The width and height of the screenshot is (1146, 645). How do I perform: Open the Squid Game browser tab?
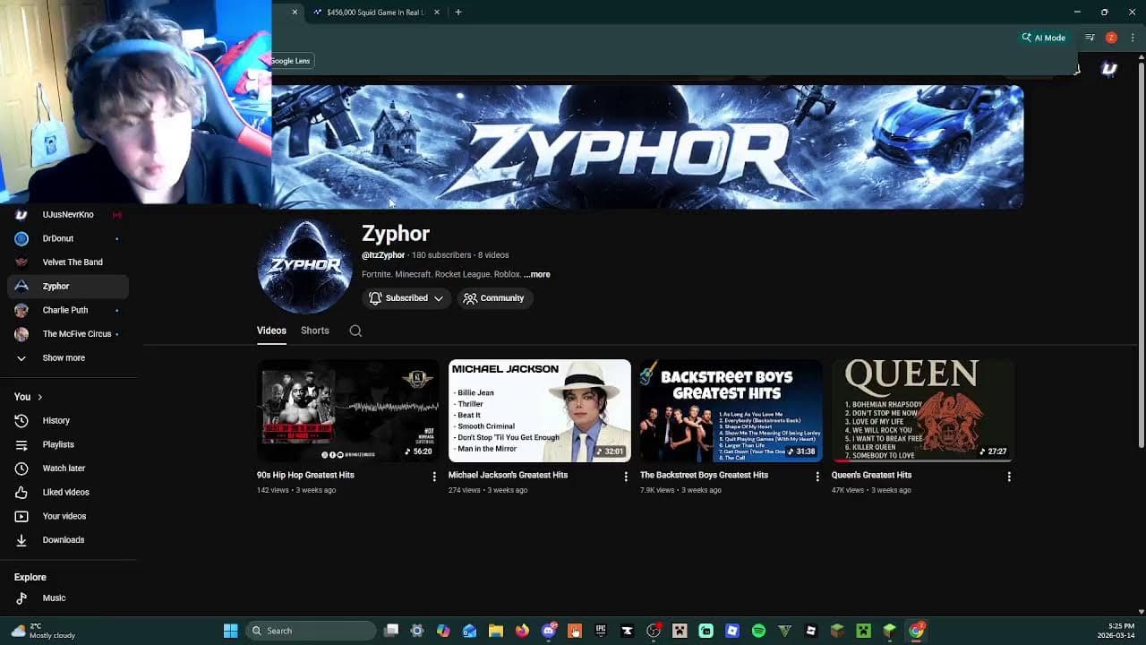pos(376,13)
